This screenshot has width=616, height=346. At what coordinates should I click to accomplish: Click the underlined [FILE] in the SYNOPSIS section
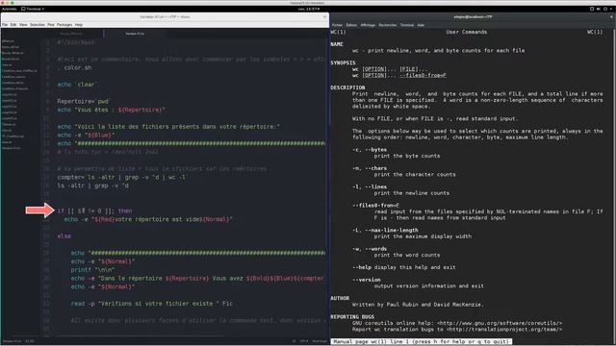coord(408,69)
